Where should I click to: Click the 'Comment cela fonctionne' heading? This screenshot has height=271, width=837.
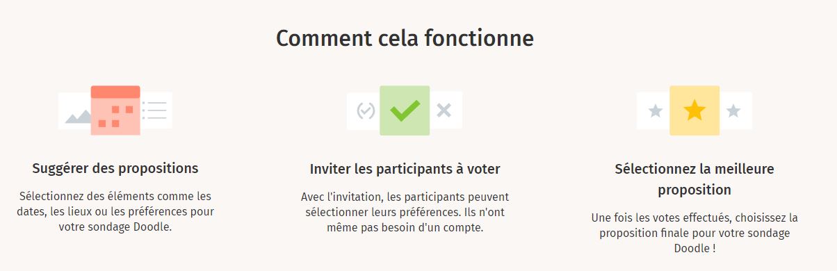pos(405,38)
